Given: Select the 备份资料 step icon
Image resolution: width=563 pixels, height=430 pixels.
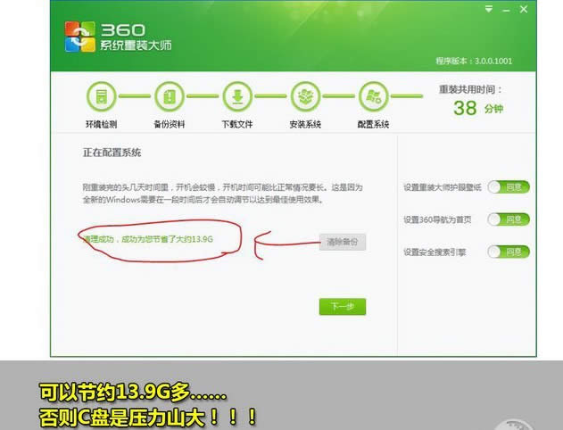Looking at the screenshot, I should pyautogui.click(x=170, y=97).
